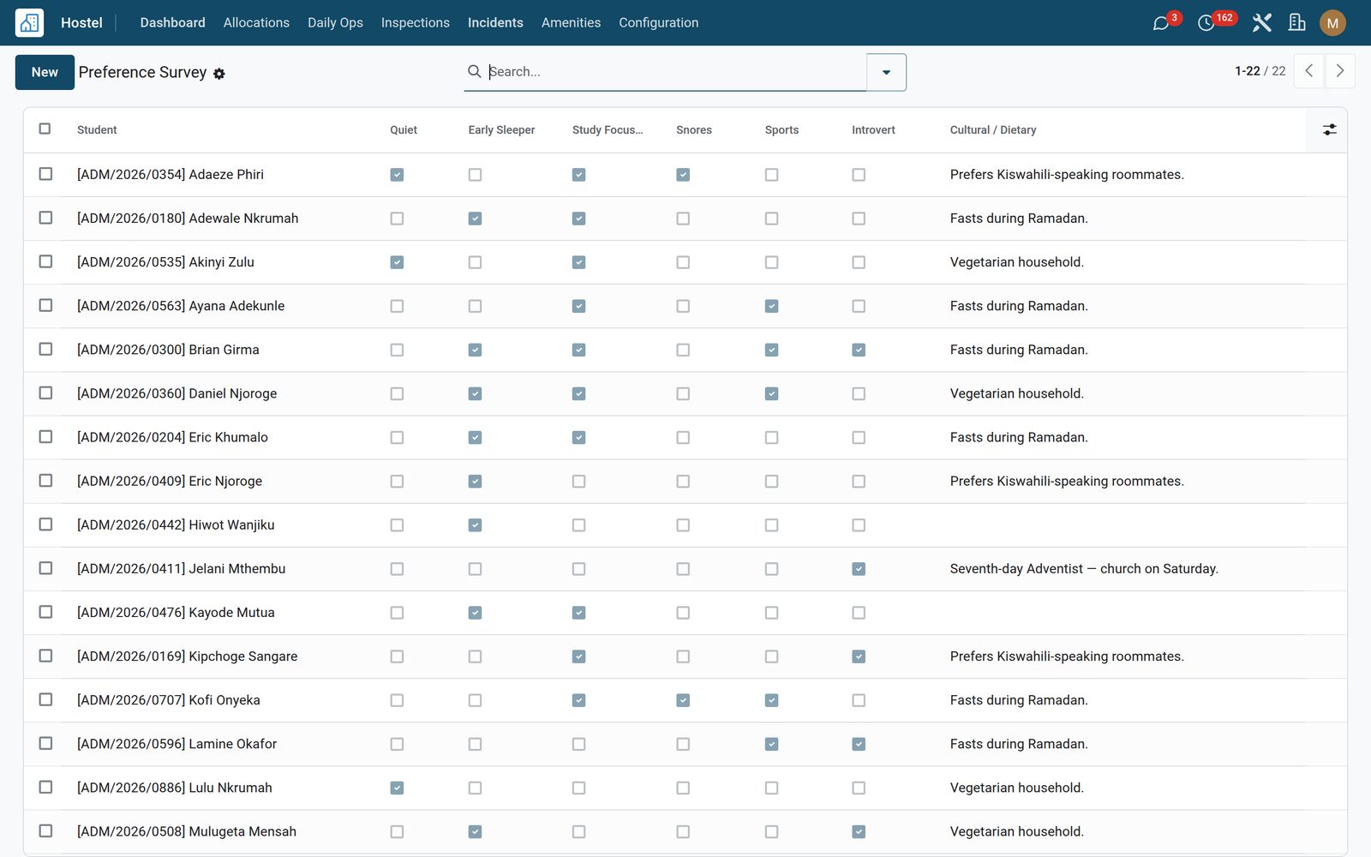Open the Allocations menu

pyautogui.click(x=256, y=23)
